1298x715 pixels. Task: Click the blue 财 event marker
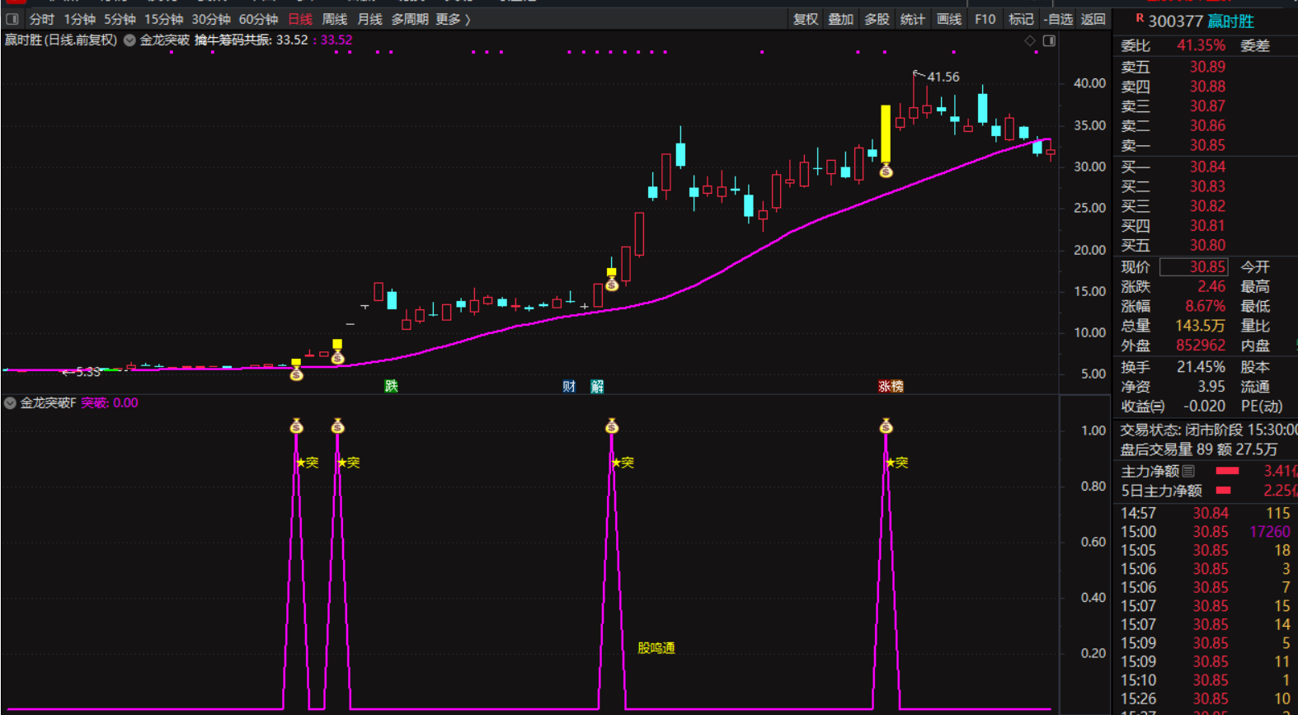[569, 386]
